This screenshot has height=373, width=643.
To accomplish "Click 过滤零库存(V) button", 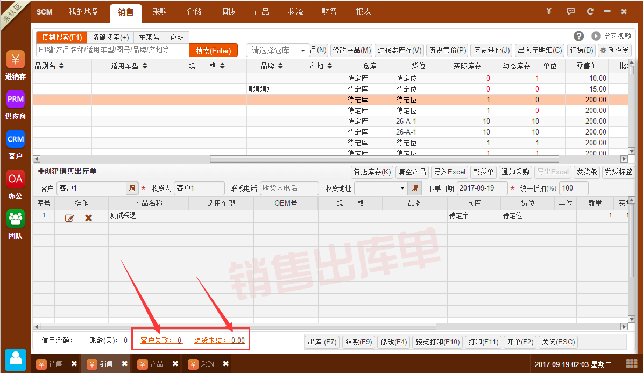I will (x=399, y=50).
